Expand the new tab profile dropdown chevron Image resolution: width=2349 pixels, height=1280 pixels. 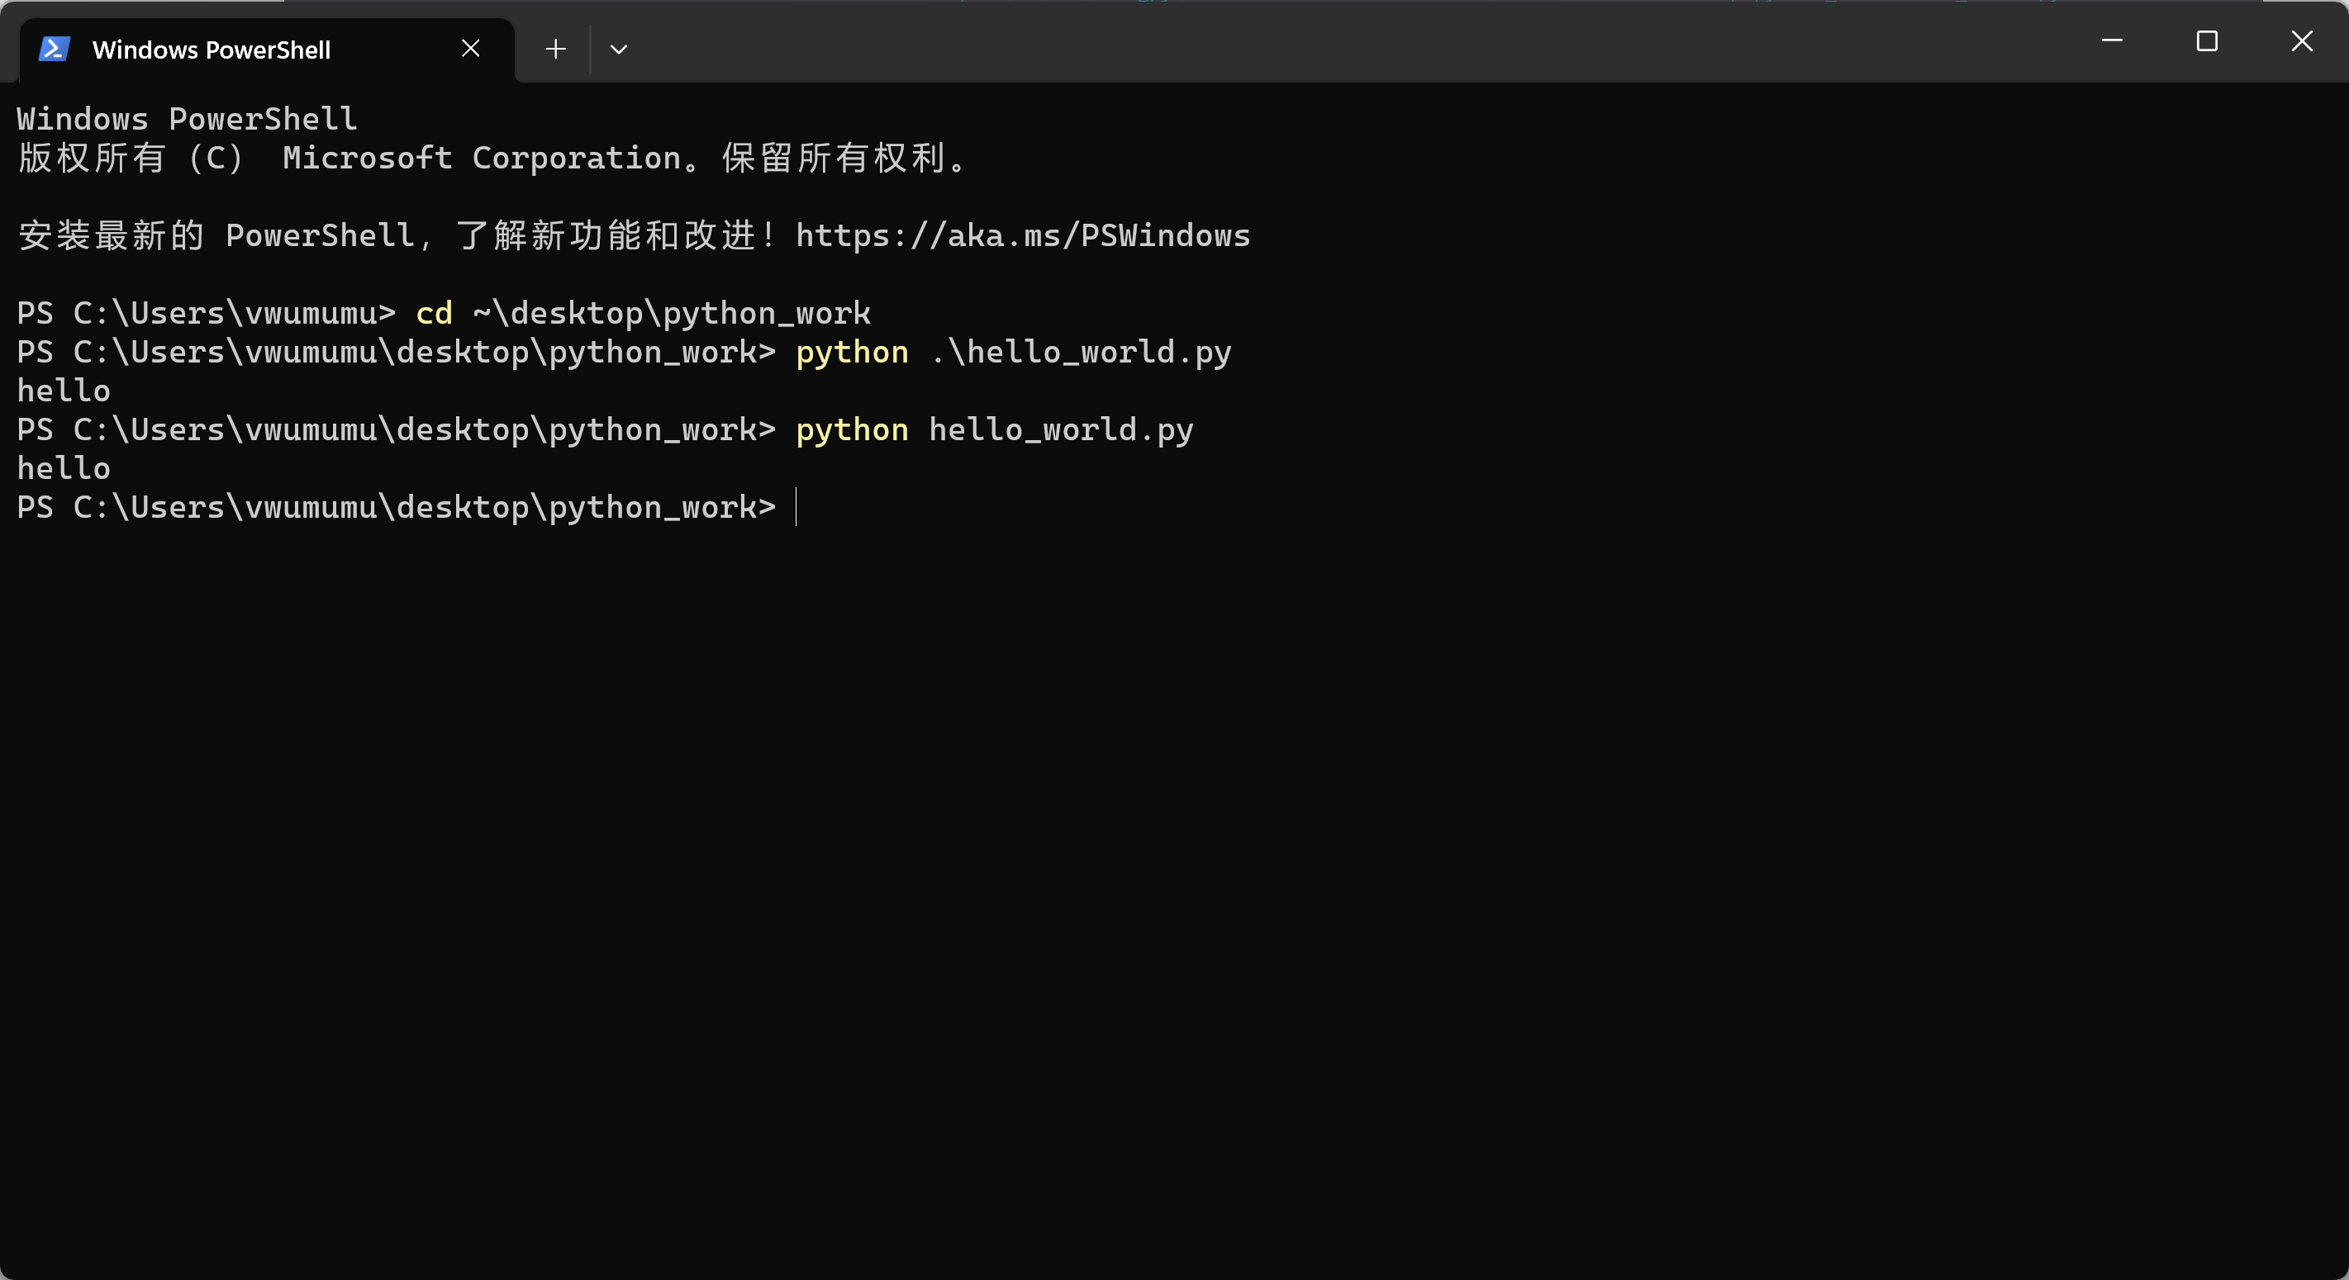[x=618, y=50]
